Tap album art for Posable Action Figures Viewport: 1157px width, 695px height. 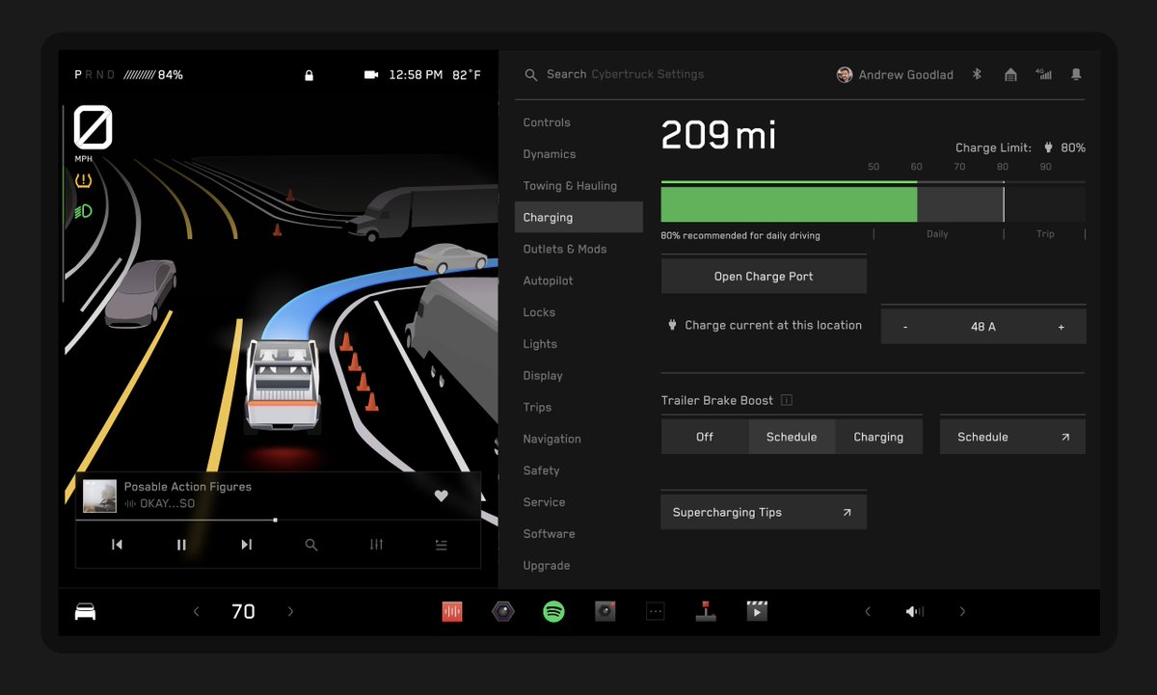99,495
